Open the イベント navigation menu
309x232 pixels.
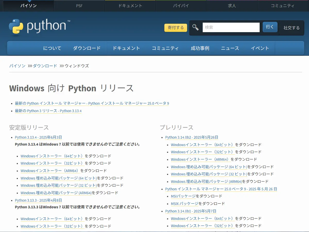tap(260, 48)
